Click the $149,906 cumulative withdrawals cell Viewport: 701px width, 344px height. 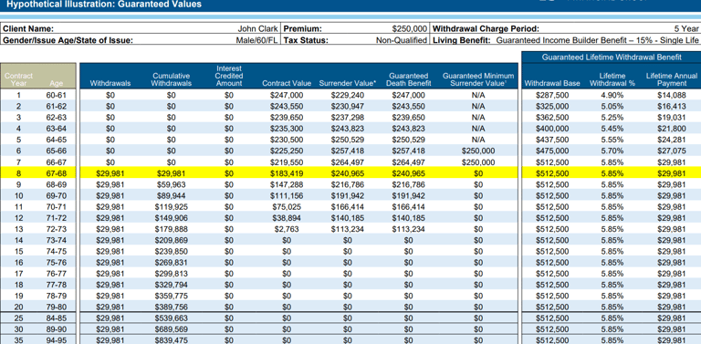coord(172,218)
